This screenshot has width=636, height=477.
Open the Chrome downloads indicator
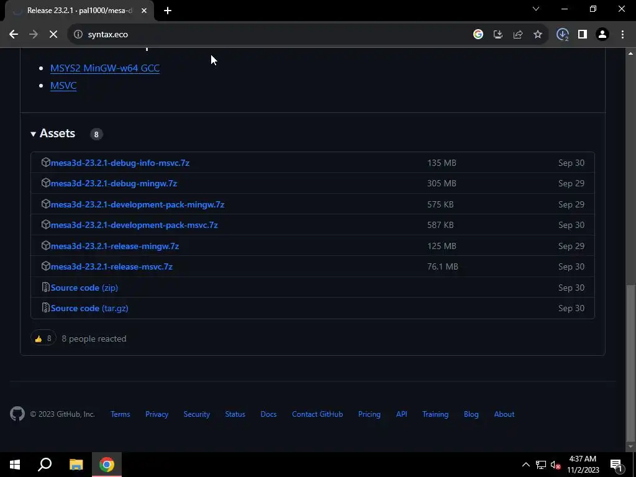[563, 35]
